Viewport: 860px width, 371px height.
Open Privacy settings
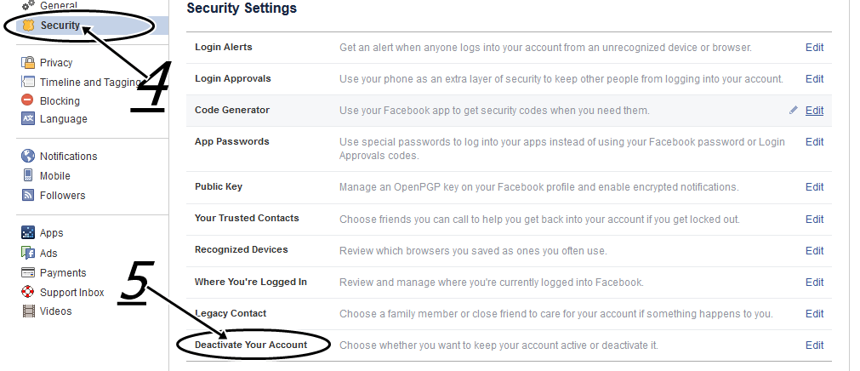coord(56,63)
